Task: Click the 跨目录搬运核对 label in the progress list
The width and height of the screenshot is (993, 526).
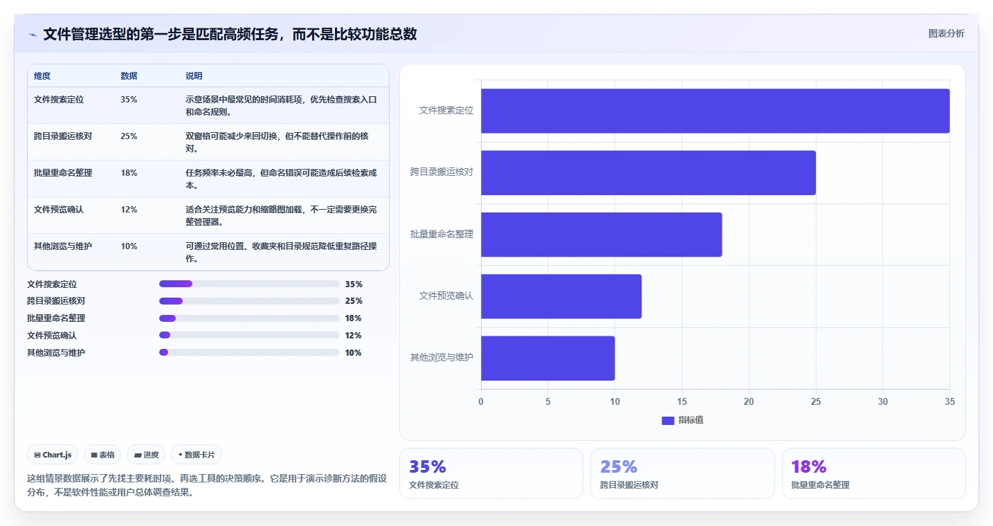Action: click(56, 301)
